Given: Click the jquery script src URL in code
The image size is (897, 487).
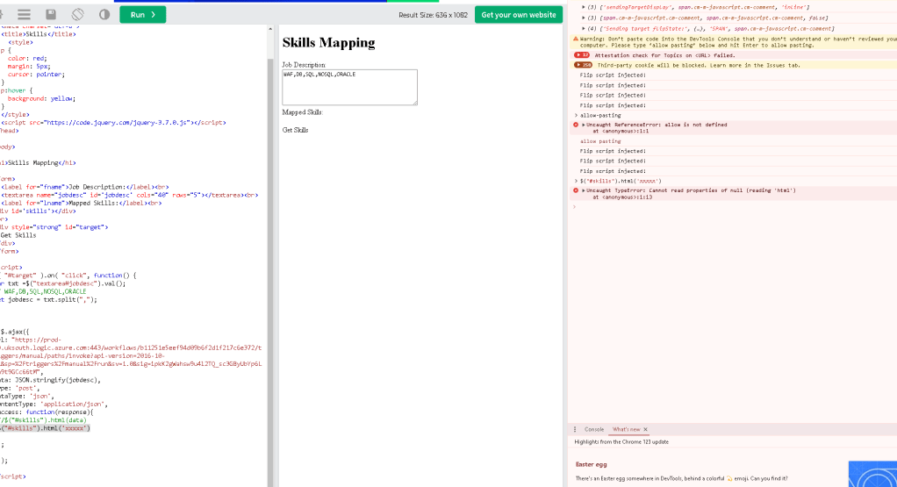Looking at the screenshot, I should tap(117, 122).
